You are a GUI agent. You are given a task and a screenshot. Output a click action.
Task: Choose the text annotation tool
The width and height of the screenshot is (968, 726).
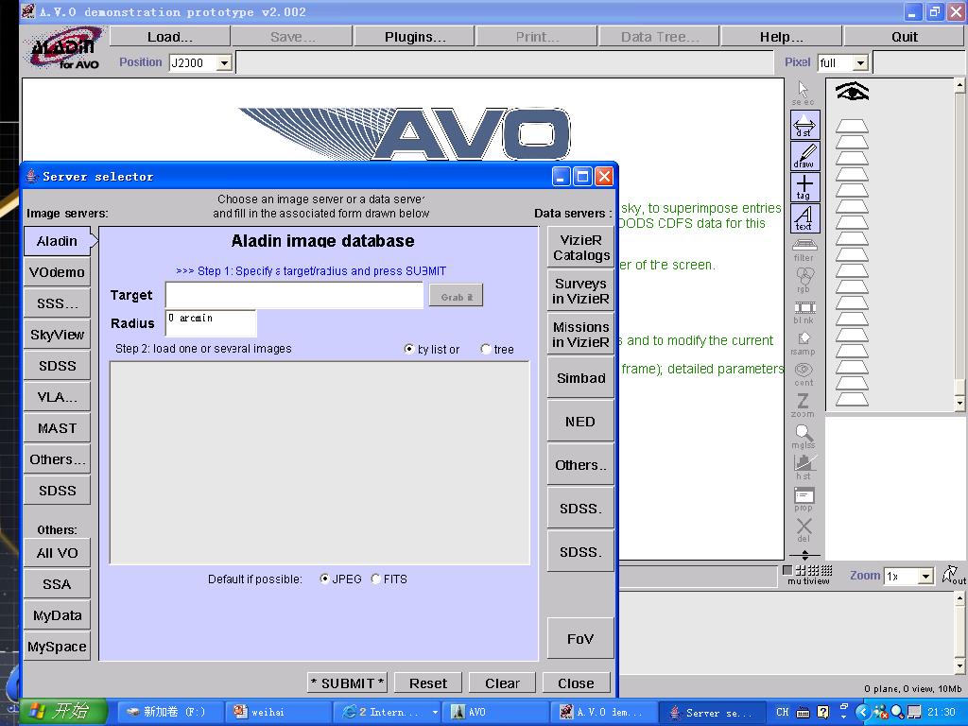[x=805, y=218]
